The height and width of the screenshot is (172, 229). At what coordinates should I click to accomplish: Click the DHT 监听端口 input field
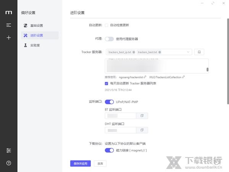[121, 130]
